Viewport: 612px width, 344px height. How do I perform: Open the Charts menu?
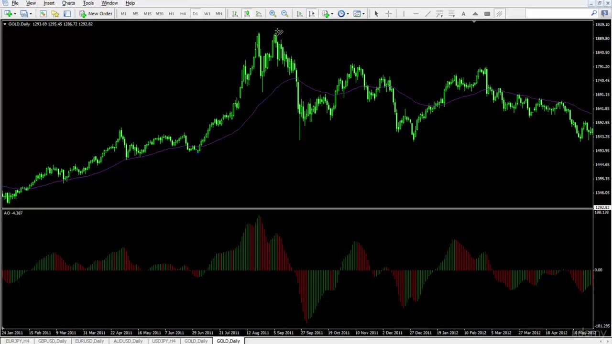(x=68, y=3)
